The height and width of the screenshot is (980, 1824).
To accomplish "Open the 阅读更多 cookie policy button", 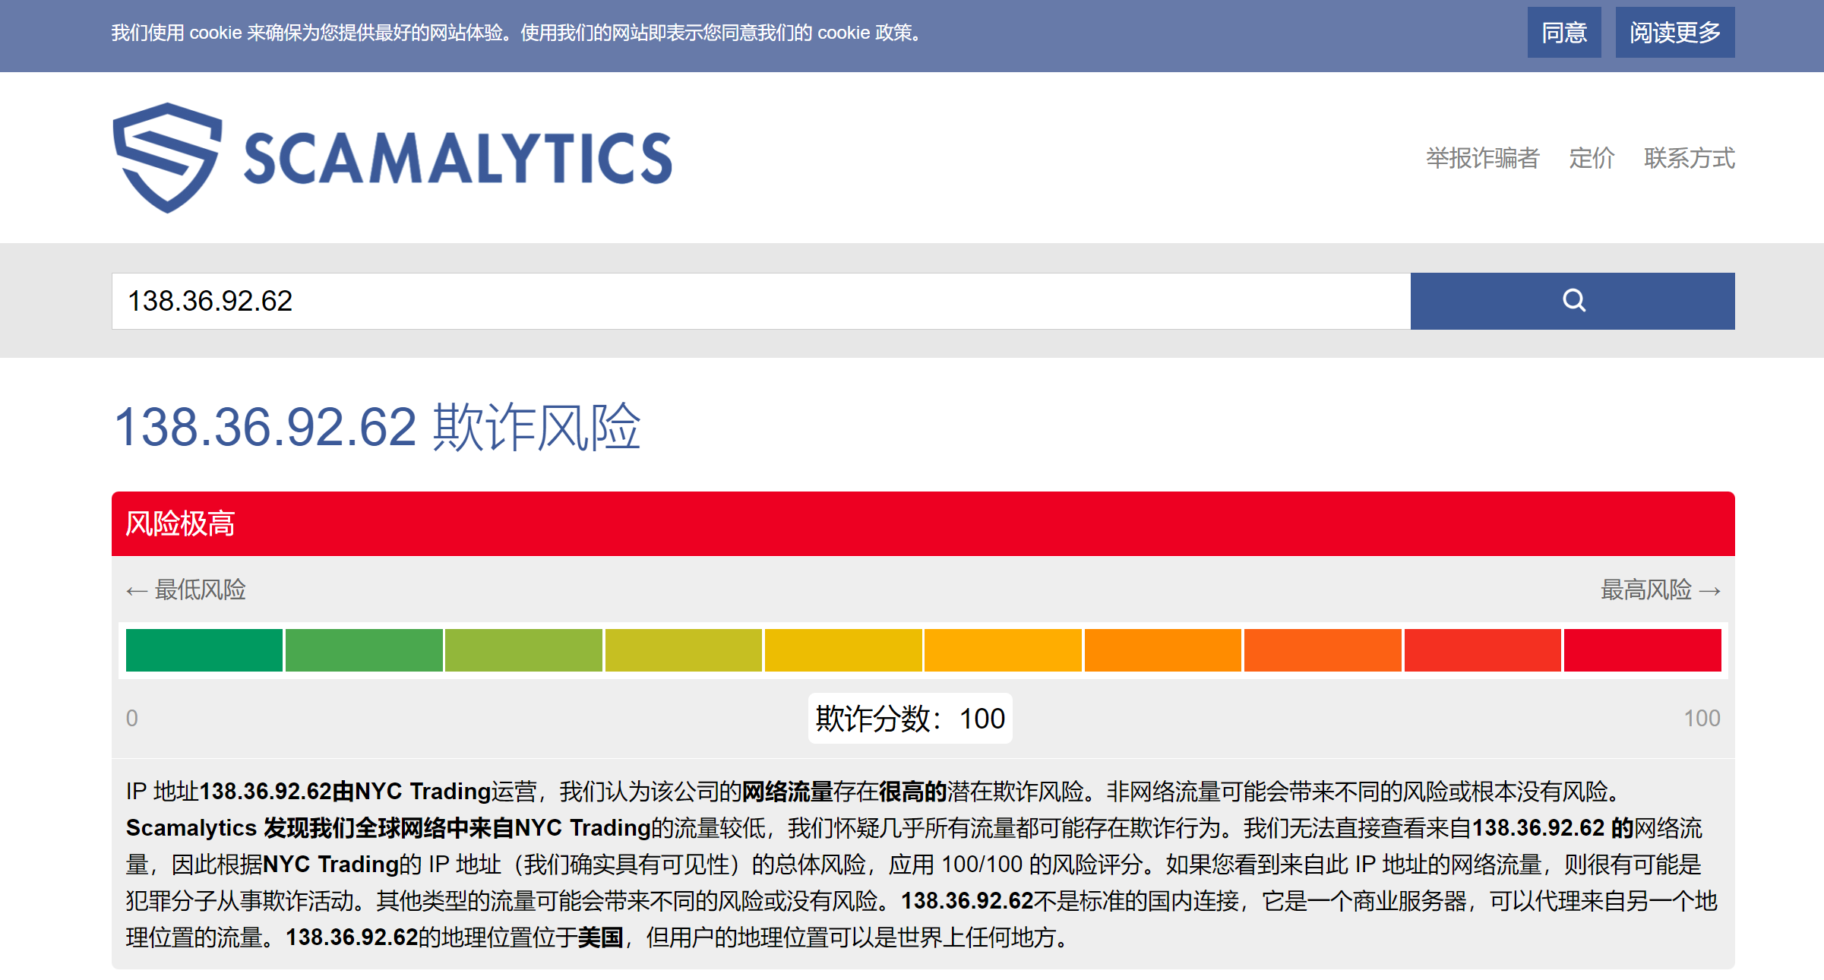I will coord(1675,33).
